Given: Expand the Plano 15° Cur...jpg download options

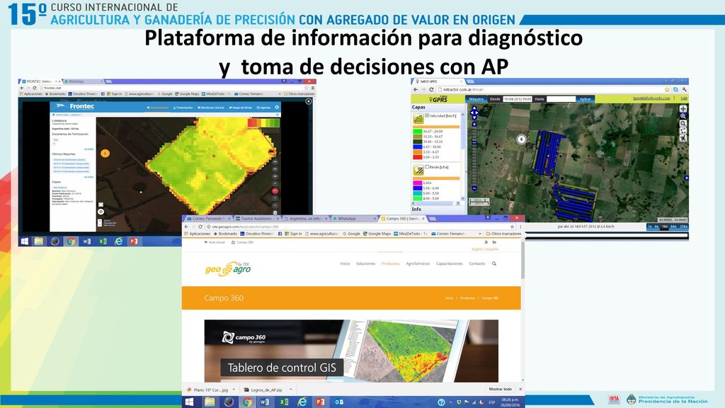Looking at the screenshot, I should [234, 390].
